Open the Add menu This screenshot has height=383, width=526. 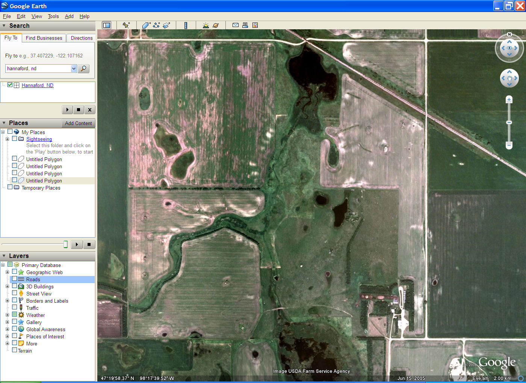pos(69,16)
